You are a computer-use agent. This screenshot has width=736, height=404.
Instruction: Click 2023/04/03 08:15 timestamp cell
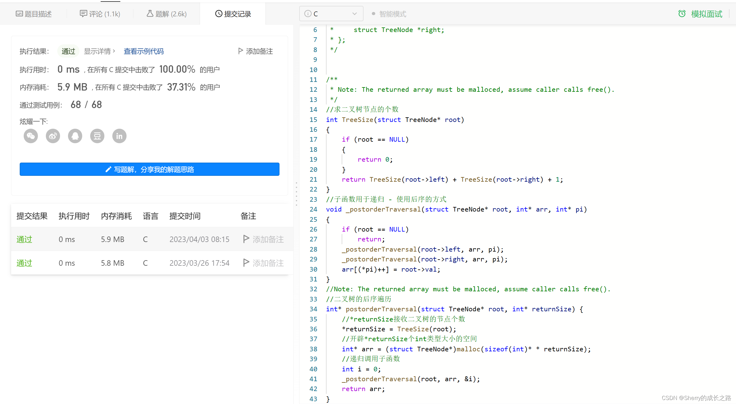(199, 239)
